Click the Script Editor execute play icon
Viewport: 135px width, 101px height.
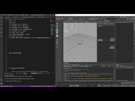click(91, 66)
